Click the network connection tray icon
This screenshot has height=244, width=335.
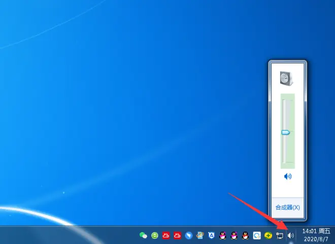[280, 236]
